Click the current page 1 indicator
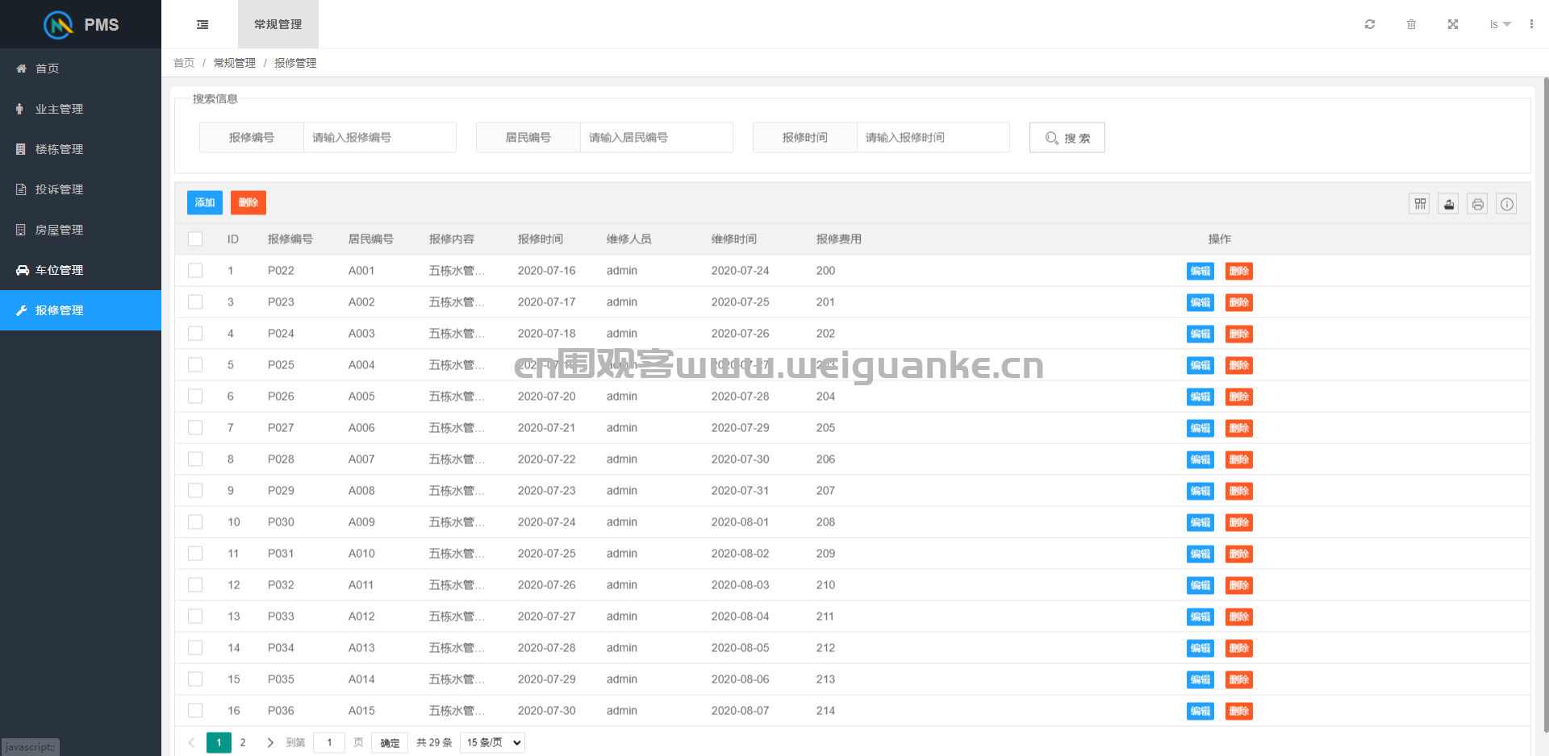 coord(219,742)
